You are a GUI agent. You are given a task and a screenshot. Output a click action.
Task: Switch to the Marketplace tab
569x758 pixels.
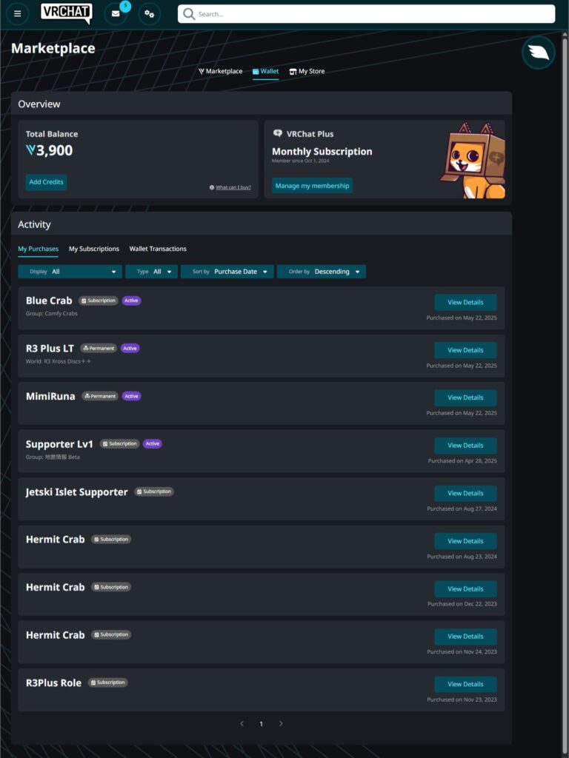coord(220,71)
